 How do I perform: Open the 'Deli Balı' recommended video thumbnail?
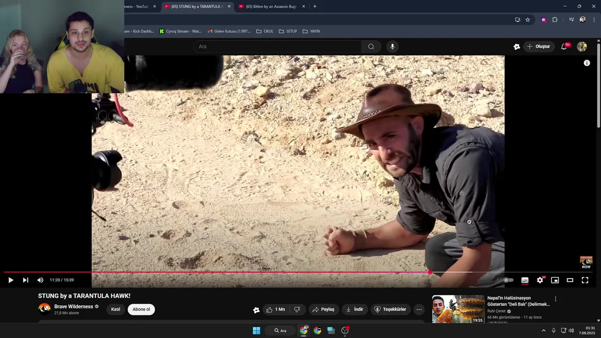[458, 309]
